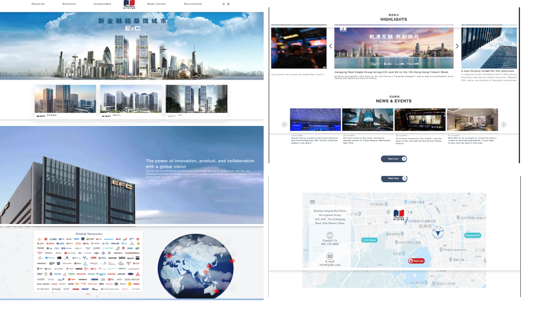Viewport: 542px width, 311px height.
Task: Select the Zhejiang GOV map tag
Action: [x=472, y=235]
